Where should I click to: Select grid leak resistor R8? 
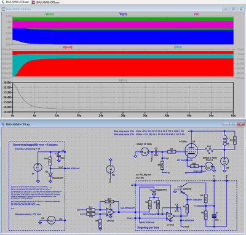[x=162, y=165]
